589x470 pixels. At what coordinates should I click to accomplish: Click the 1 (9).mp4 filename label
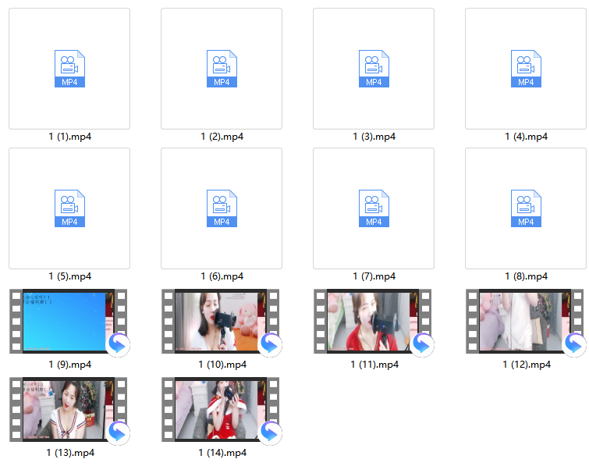[70, 365]
